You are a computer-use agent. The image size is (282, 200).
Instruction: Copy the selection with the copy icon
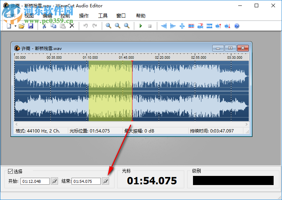53,26
